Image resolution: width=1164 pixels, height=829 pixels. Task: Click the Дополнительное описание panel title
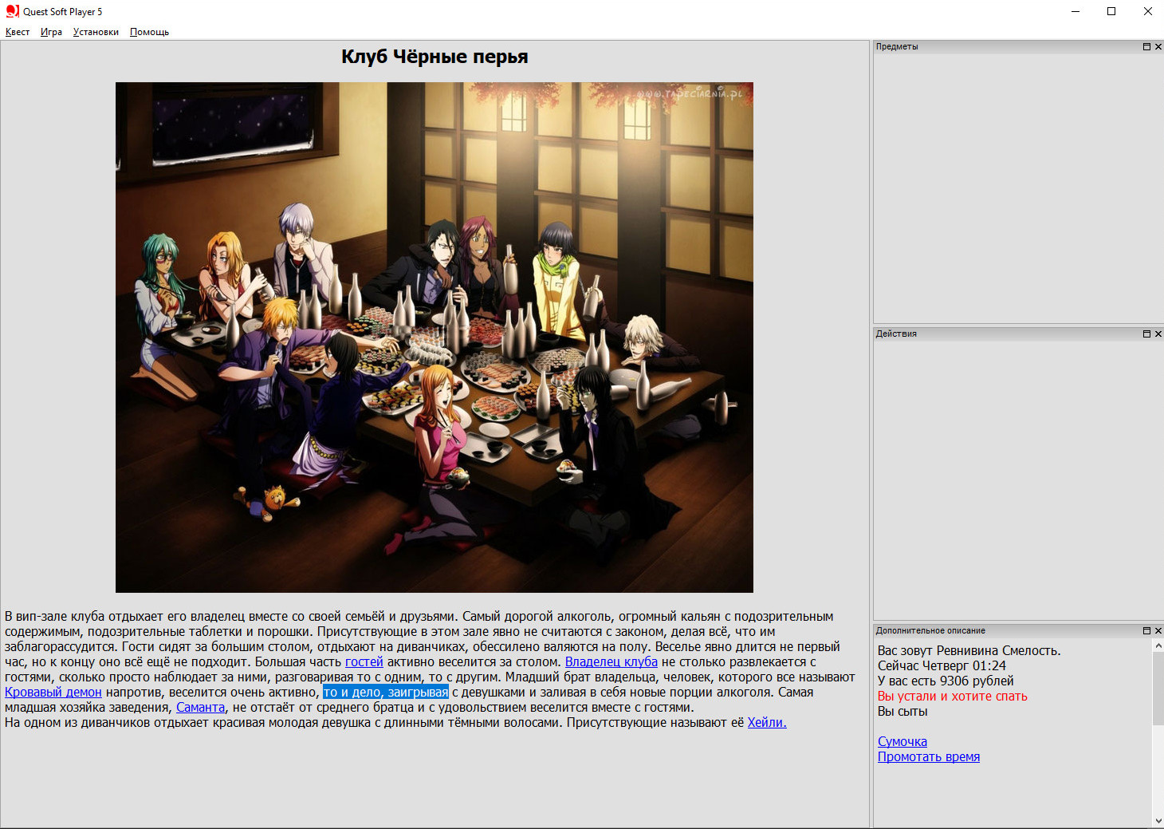[930, 631]
